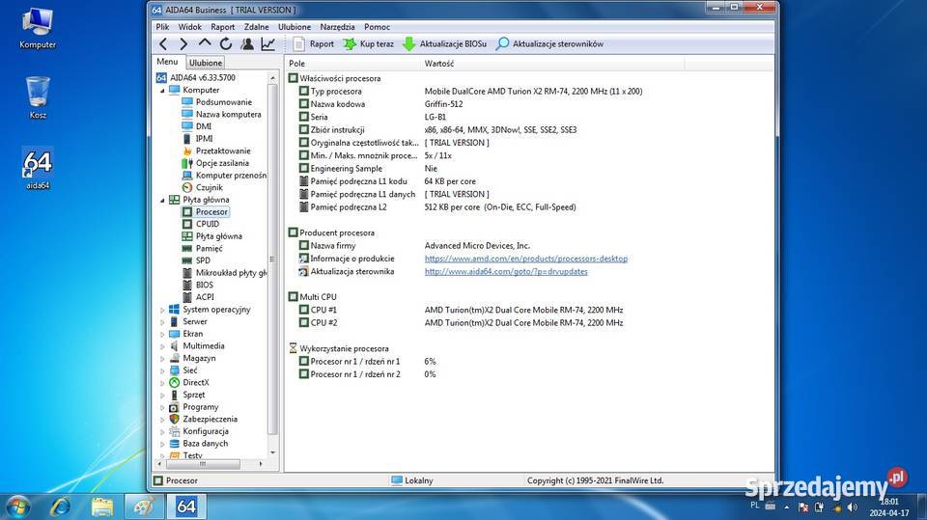Click the up-level arrow toolbar icon
The image size is (927, 520).
pyautogui.click(x=205, y=43)
